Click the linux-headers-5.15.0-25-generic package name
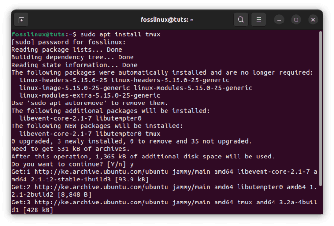This screenshot has width=334, height=226. [x=170, y=80]
